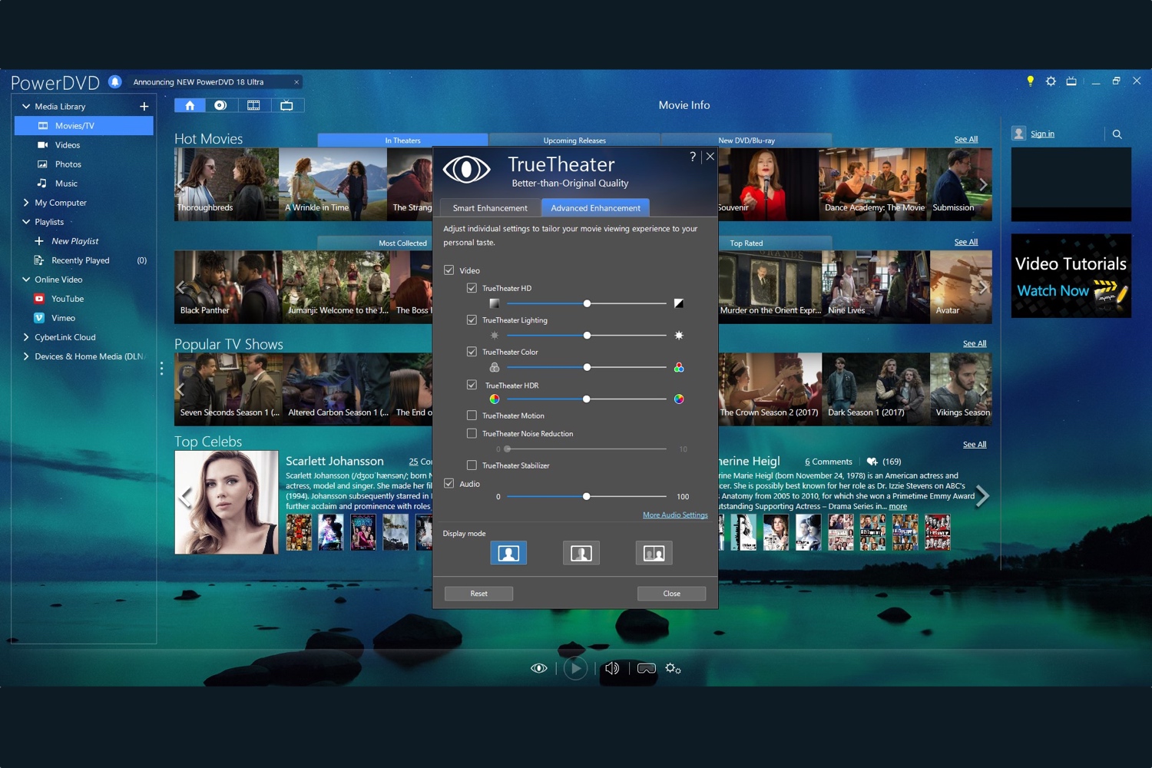Open the In Theaters tab
Image resolution: width=1152 pixels, height=768 pixels.
(x=402, y=140)
